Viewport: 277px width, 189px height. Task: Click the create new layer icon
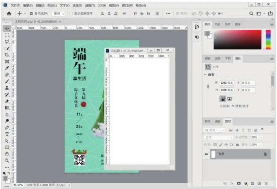pos(259,183)
